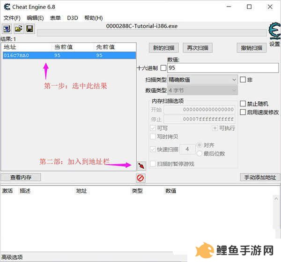This screenshot has width=281, height=262.
Task: Open the 编辑(E) menu
Action: coord(35,18)
